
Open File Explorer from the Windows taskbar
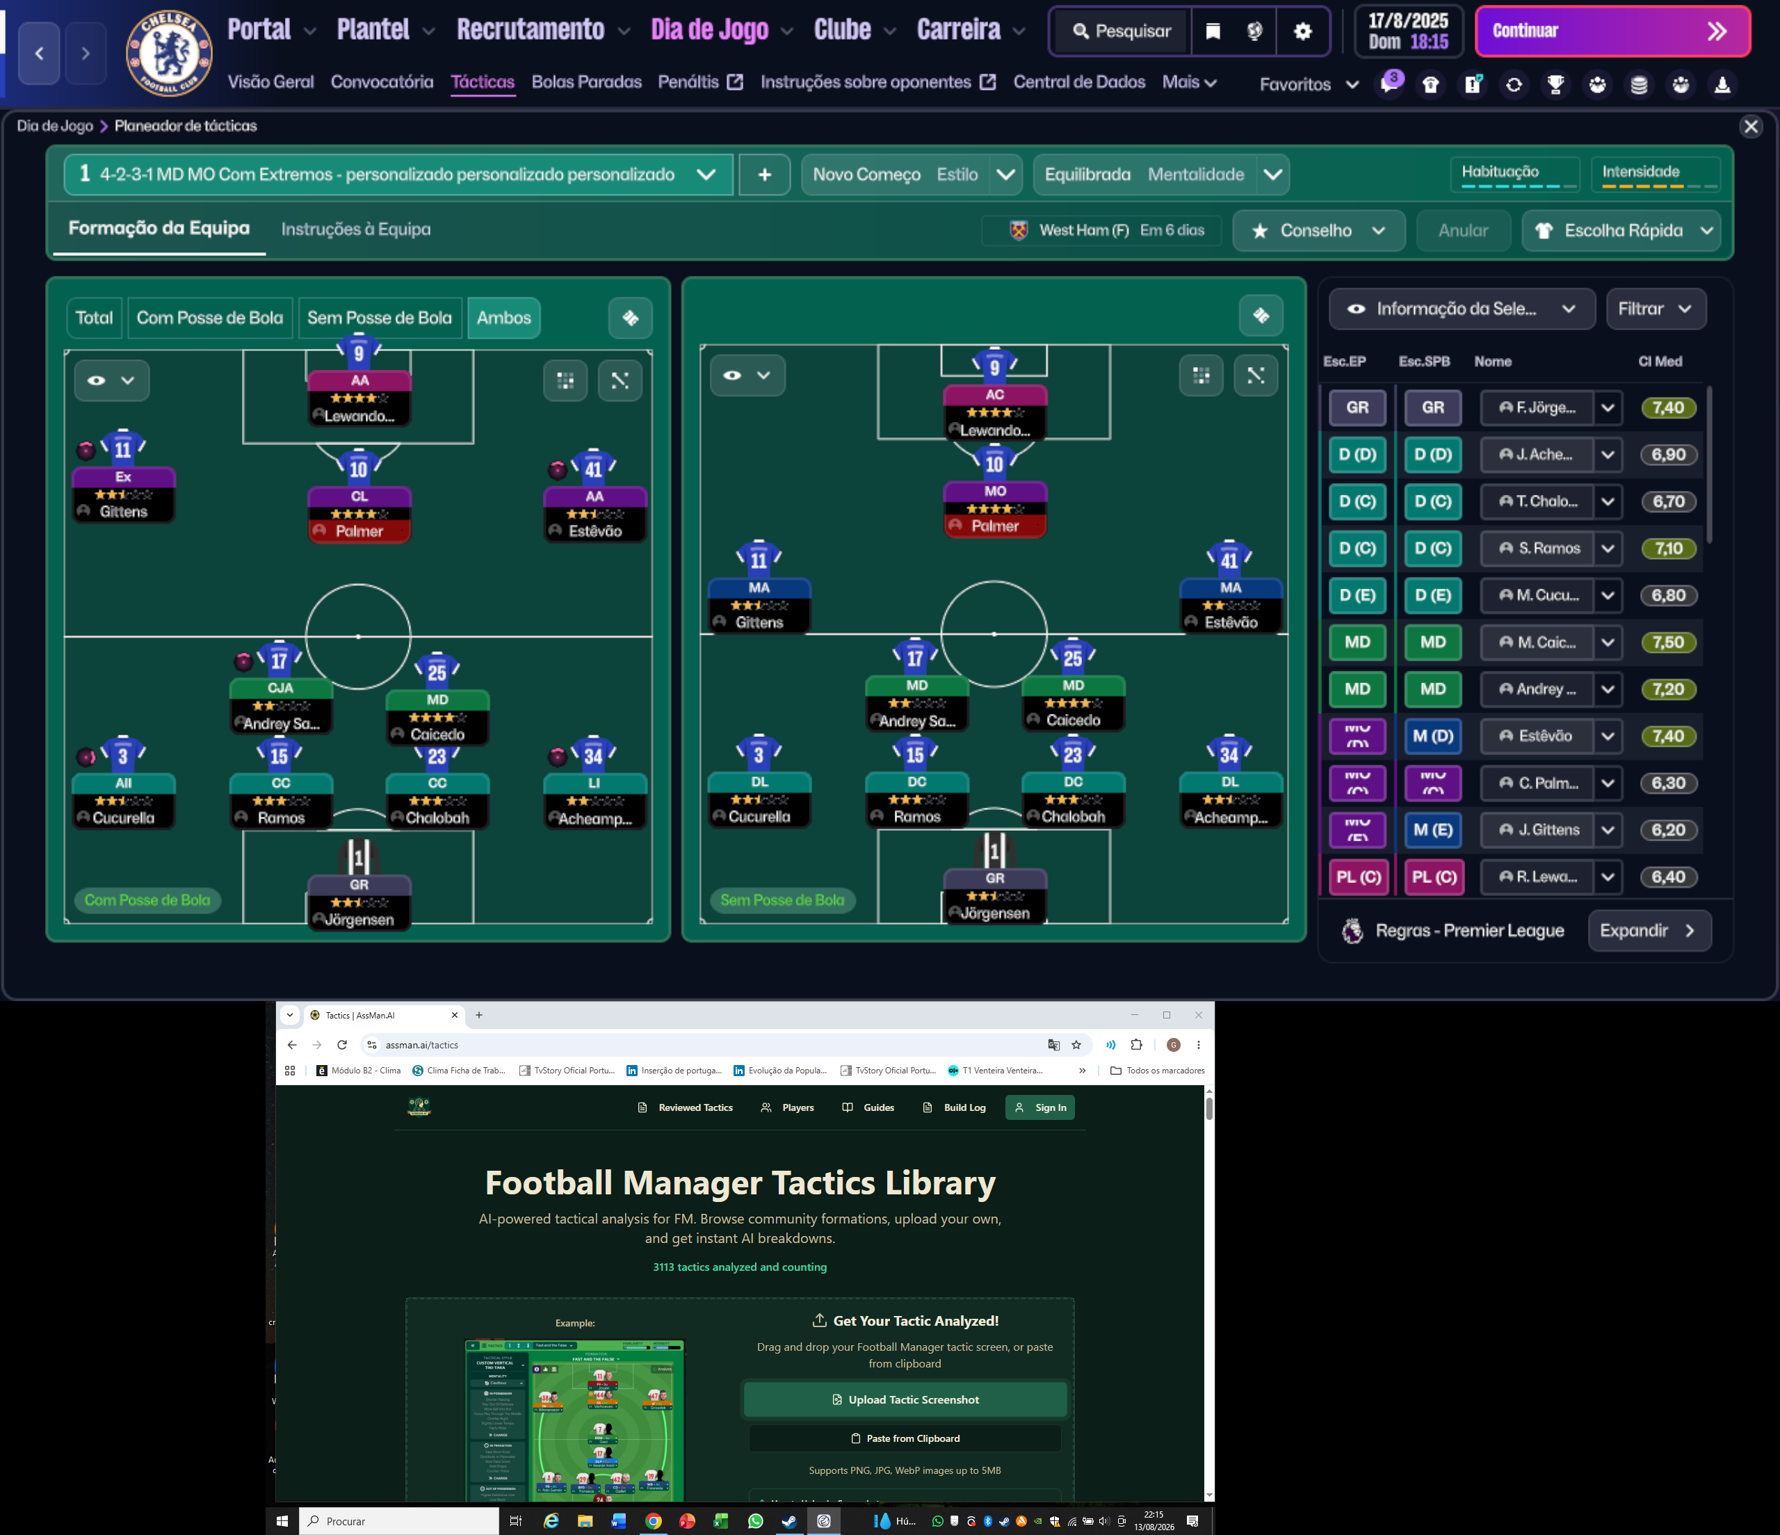coord(585,1520)
